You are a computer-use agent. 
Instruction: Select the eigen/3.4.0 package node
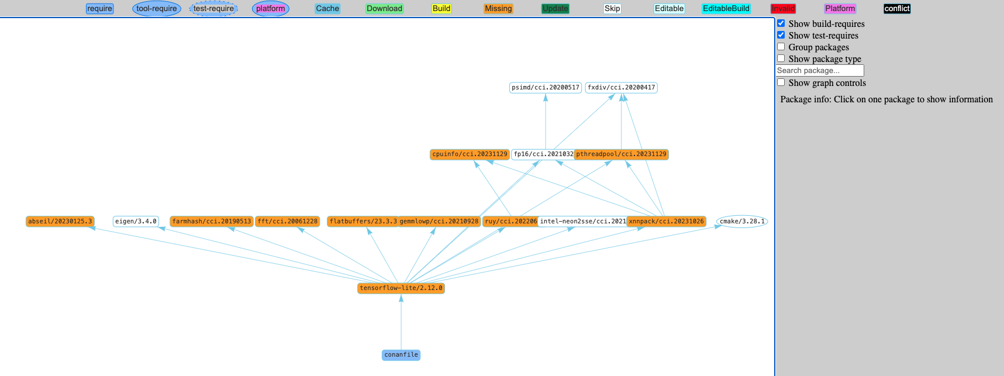(136, 222)
